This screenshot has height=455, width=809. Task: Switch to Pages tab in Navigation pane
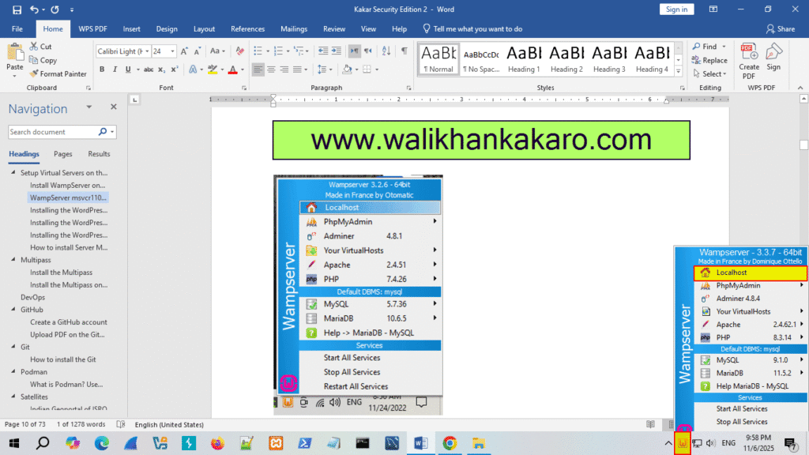click(63, 154)
